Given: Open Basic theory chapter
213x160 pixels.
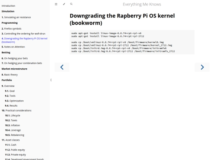Looking at the screenshot, I should (9, 75).
